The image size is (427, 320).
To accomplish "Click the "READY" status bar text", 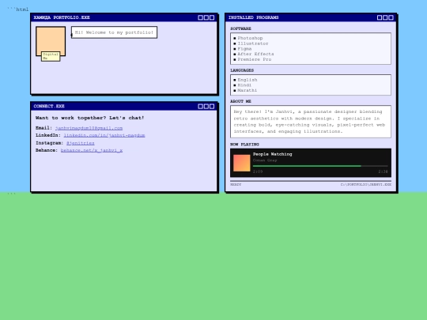I will (x=236, y=184).
